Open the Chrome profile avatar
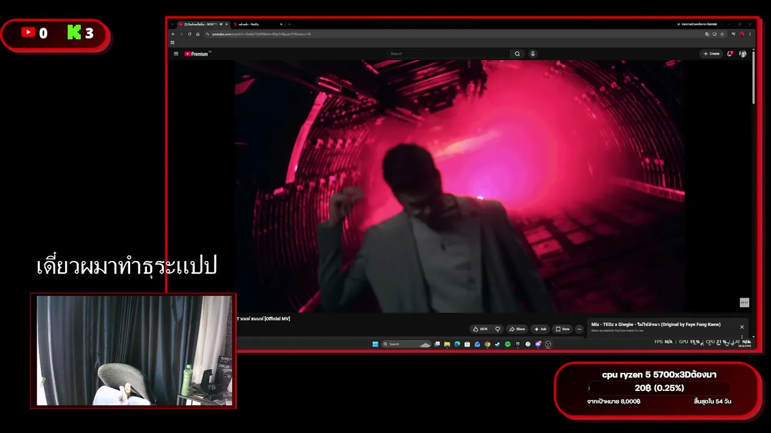Screen dimensions: 771x433 pos(741,34)
